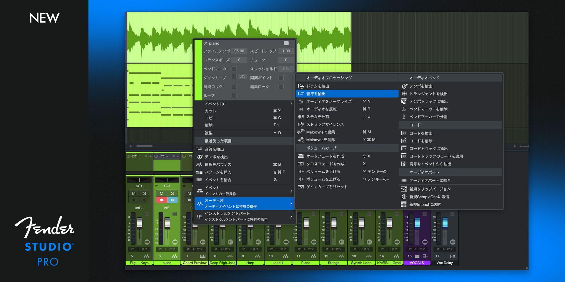565x282 pixels.
Task: Click the keyboard icon on Chord Preview channel
Action: tap(203, 256)
